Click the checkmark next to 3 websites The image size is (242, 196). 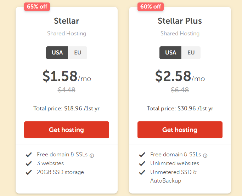tap(29, 163)
